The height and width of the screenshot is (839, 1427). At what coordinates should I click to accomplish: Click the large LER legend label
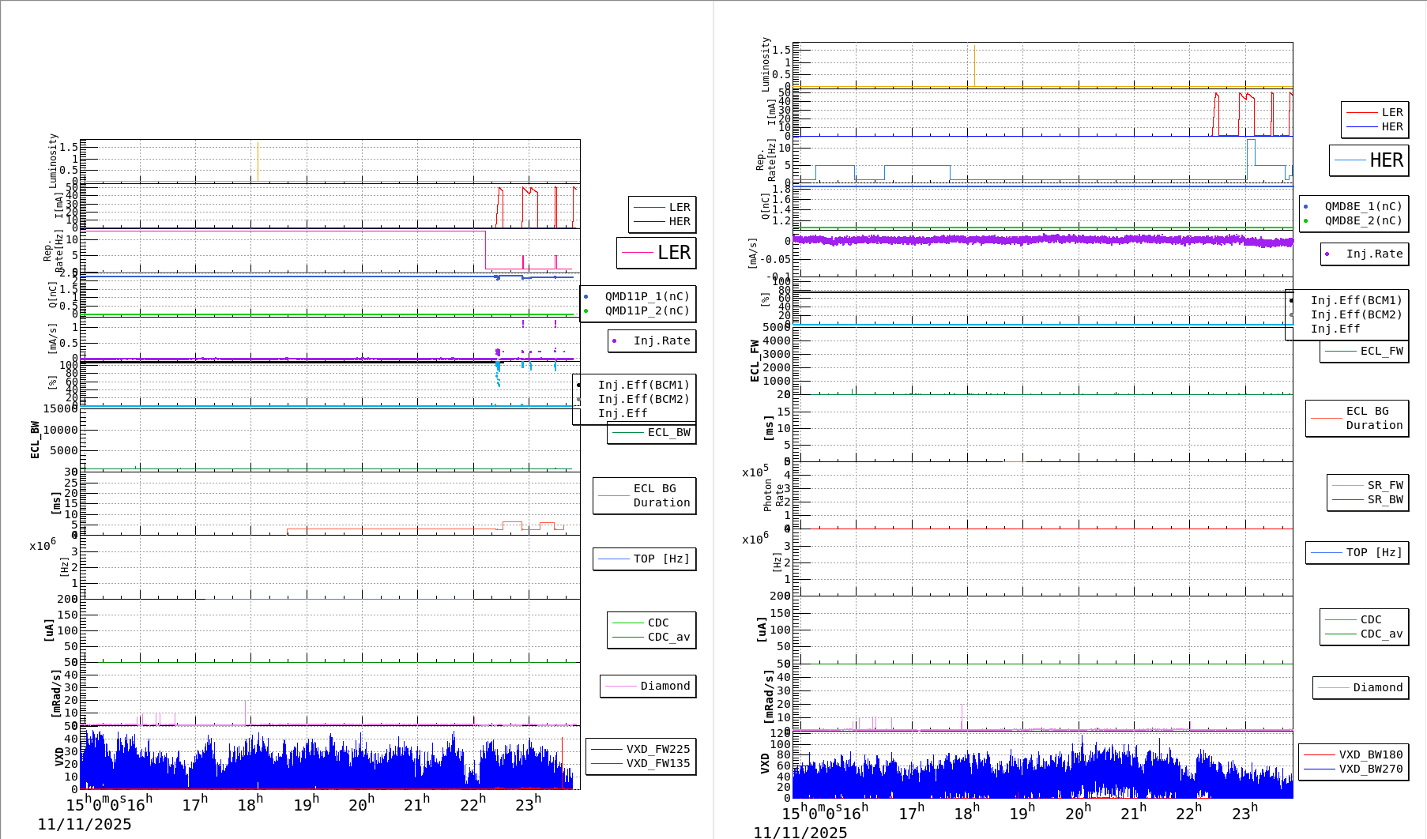point(673,253)
